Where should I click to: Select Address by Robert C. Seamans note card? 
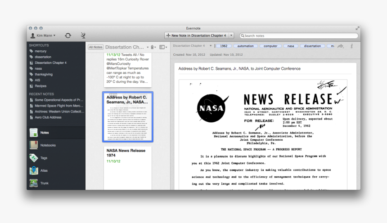coord(128,117)
